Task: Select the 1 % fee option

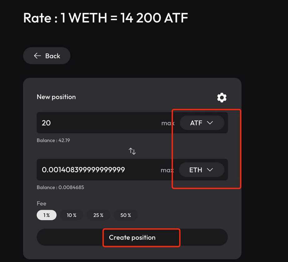Action: 47,215
